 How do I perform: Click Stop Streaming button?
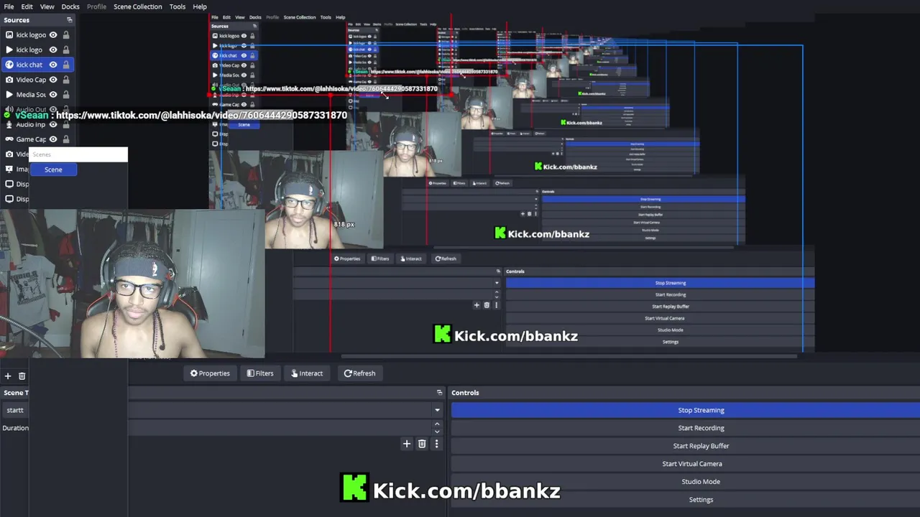[686, 410]
